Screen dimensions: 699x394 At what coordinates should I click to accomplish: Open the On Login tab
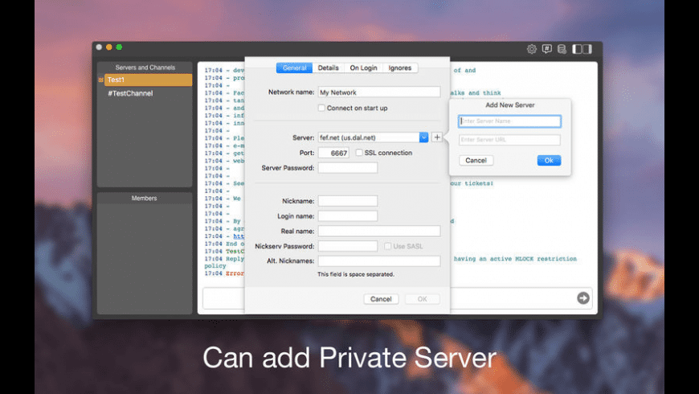pos(363,68)
